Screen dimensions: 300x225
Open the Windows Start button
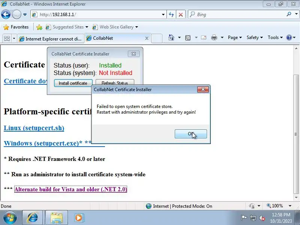pos(10,217)
